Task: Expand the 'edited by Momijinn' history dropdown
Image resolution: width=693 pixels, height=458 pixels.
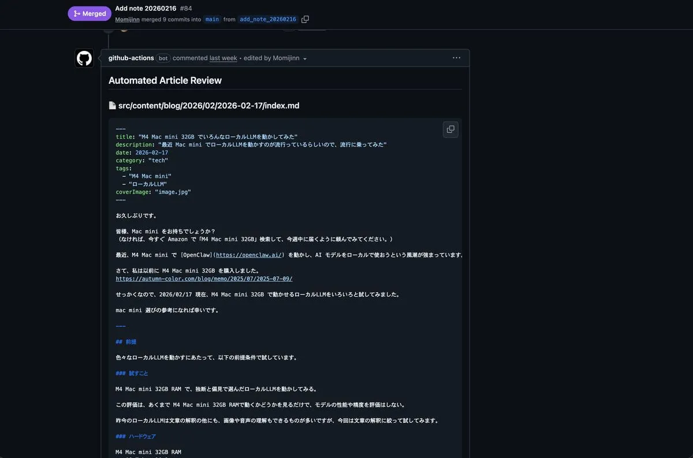Action: click(x=304, y=58)
